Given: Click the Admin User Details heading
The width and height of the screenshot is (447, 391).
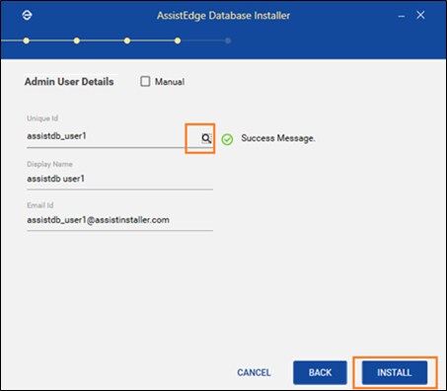Looking at the screenshot, I should tap(69, 82).
